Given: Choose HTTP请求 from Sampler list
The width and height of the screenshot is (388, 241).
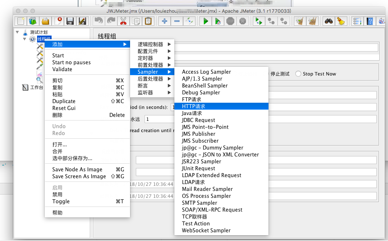Looking at the screenshot, I should tap(222, 106).
